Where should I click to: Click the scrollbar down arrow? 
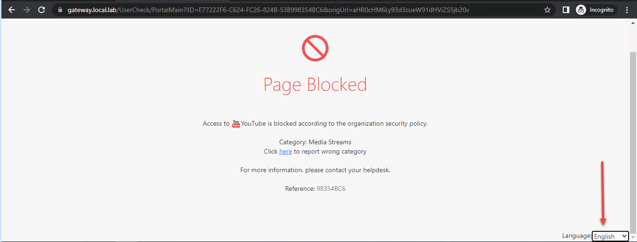[633, 237]
